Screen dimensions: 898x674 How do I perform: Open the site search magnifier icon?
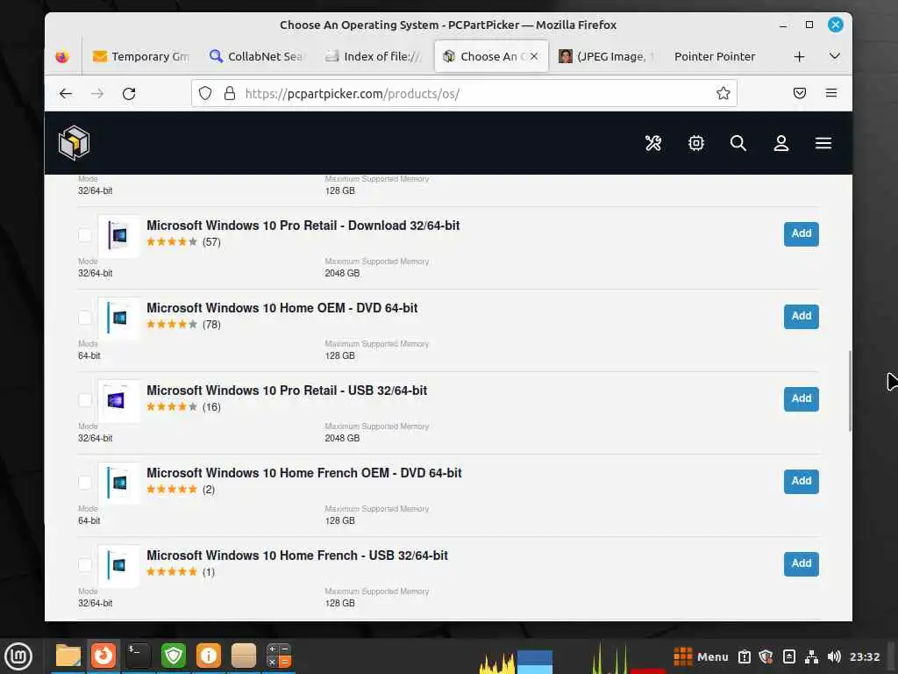coord(738,143)
